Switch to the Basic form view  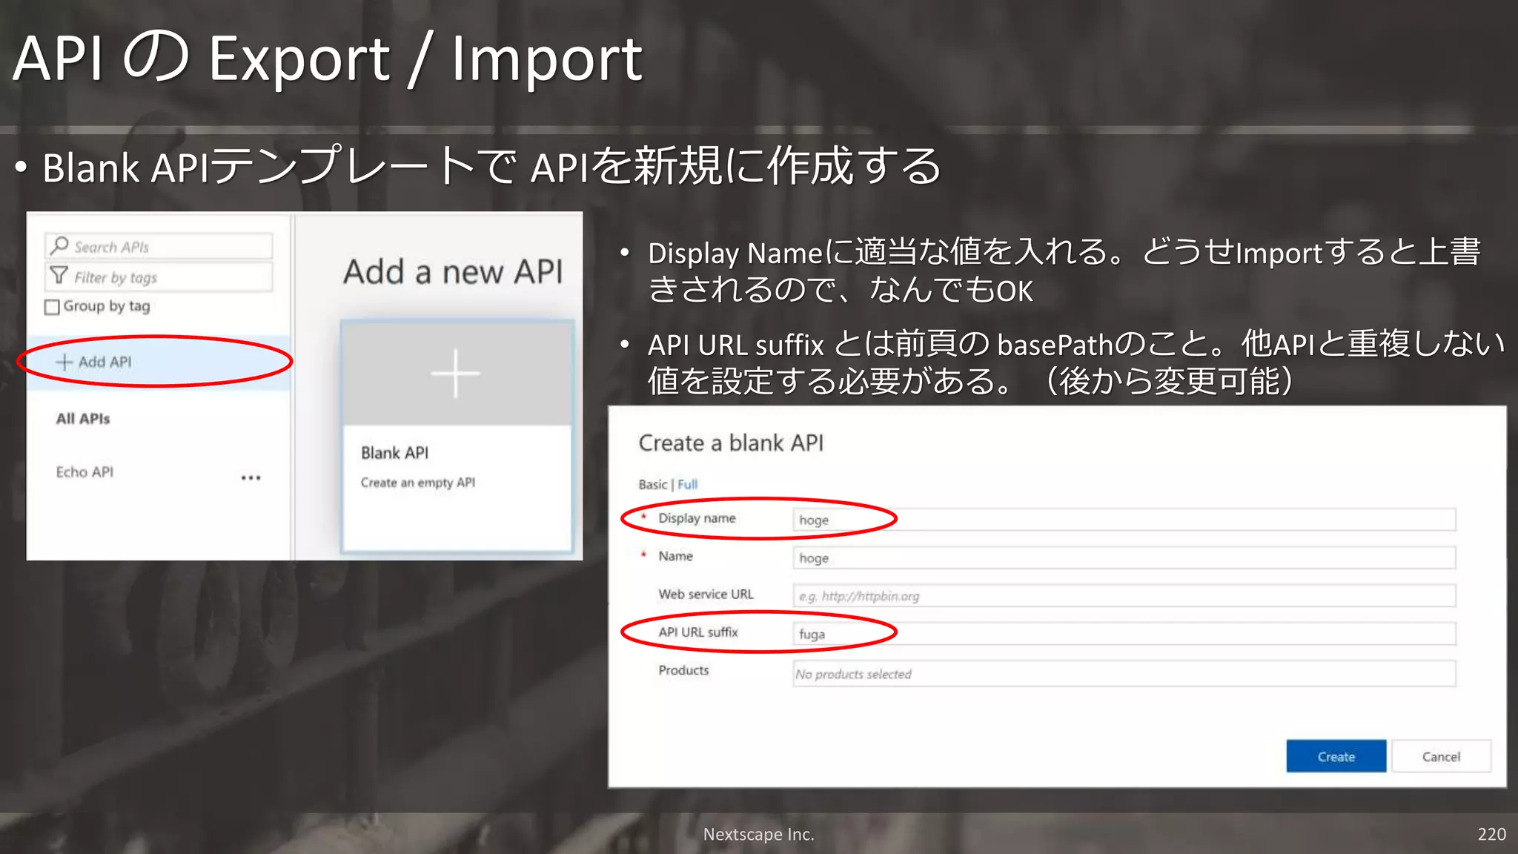click(652, 484)
